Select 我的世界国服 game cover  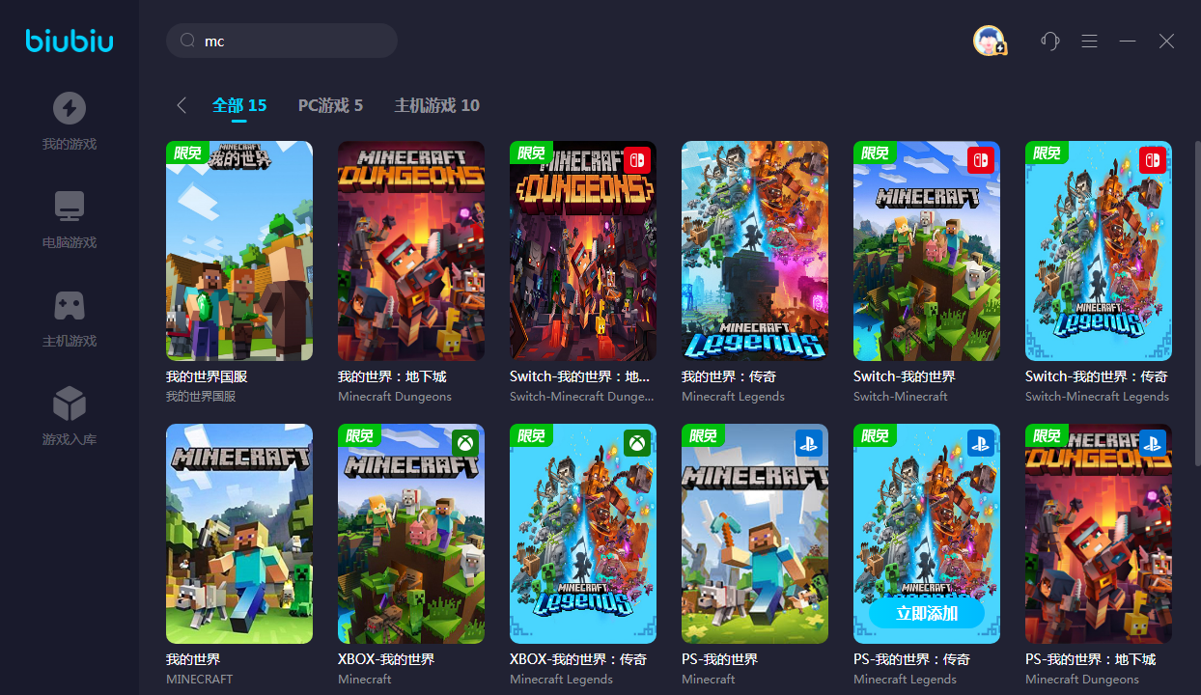pos(239,251)
